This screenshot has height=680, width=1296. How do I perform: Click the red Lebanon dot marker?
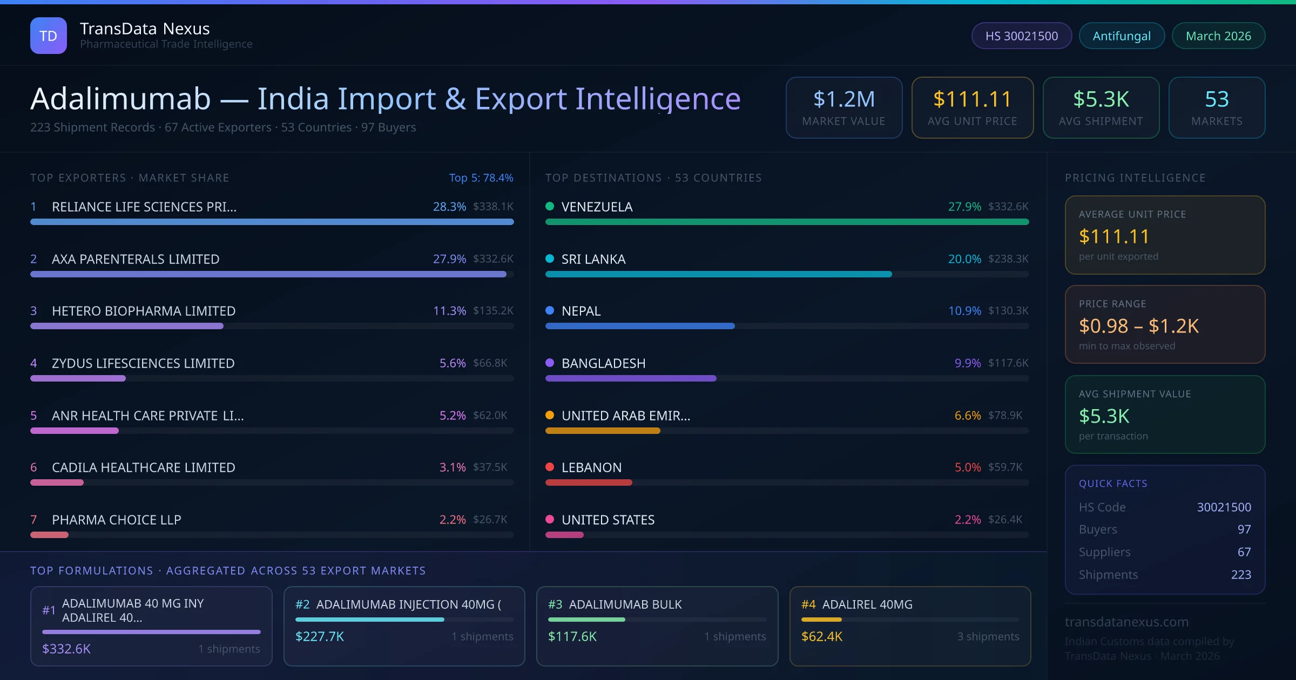(550, 467)
